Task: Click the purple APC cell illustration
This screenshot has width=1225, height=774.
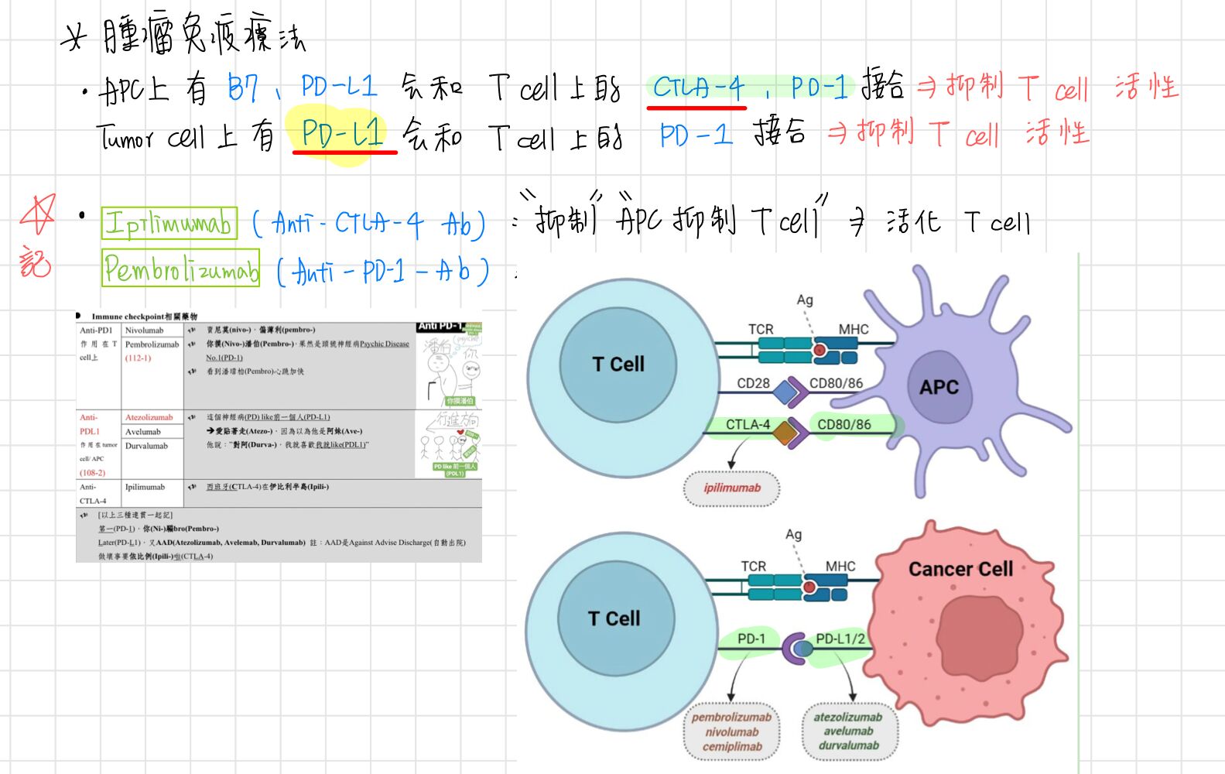Action: tap(939, 386)
